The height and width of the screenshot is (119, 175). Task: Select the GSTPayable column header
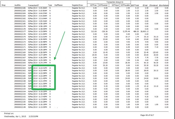(x=125, y=5)
